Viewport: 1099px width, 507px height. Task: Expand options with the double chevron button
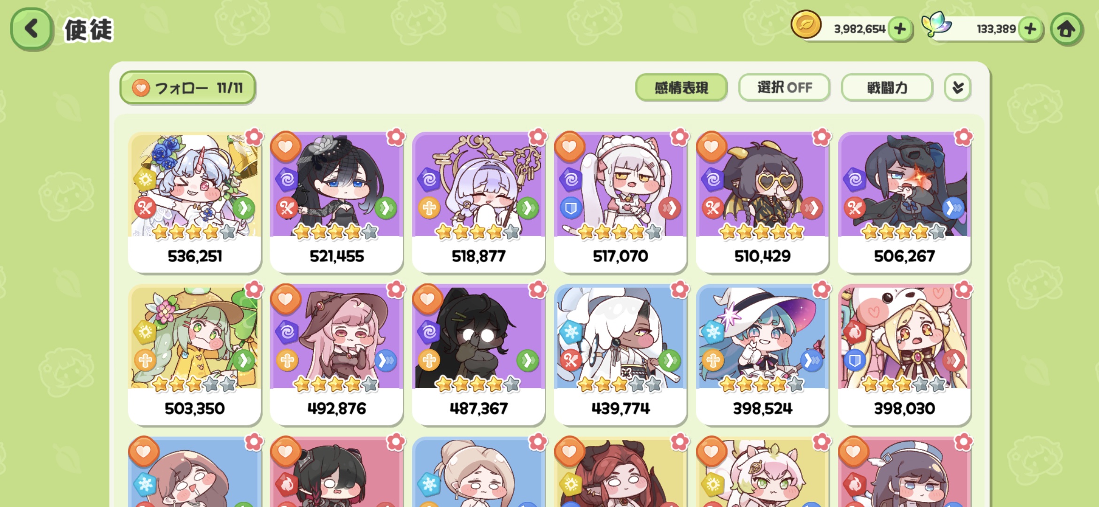958,87
